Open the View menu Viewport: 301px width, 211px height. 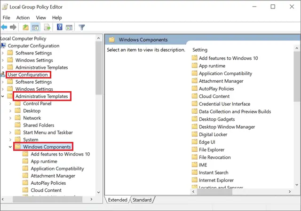click(41, 18)
